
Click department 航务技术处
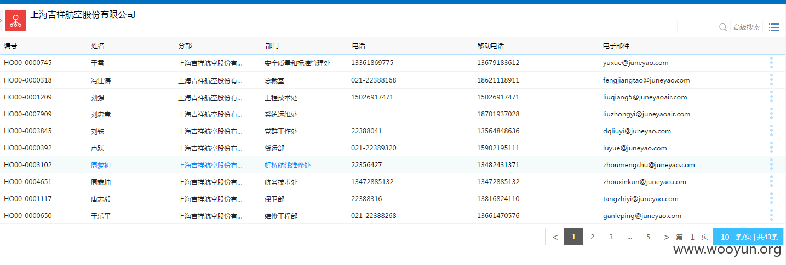click(281, 182)
